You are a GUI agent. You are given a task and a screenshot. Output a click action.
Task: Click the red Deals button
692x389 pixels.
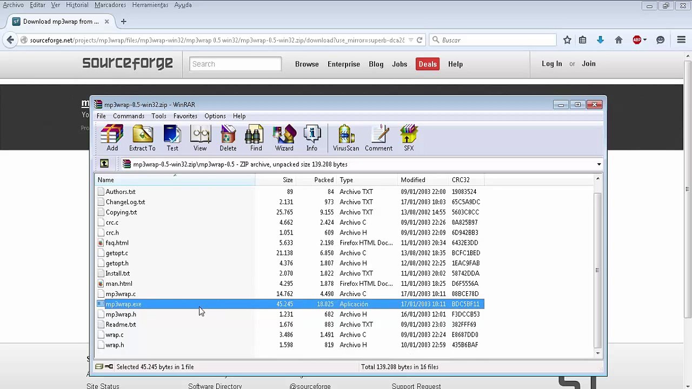tap(428, 64)
